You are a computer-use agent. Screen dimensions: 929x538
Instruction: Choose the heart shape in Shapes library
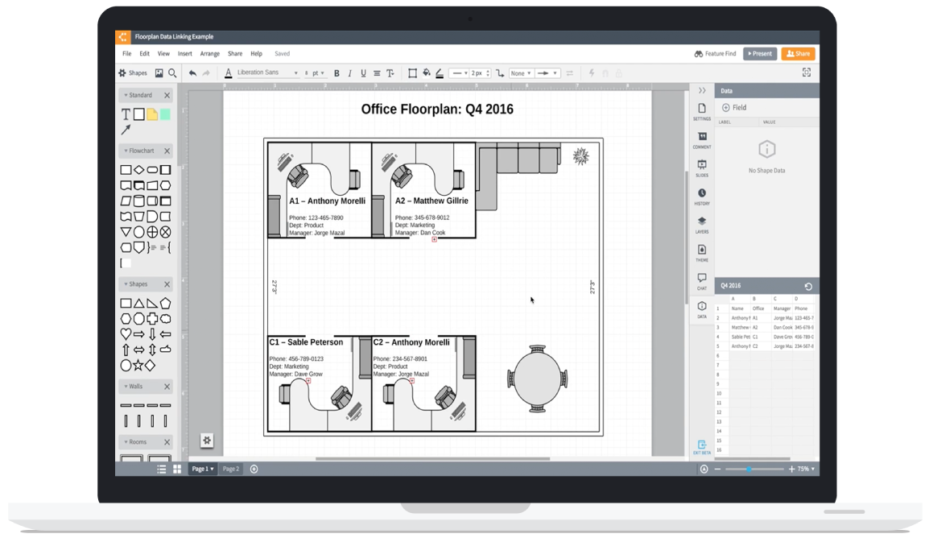pos(126,334)
